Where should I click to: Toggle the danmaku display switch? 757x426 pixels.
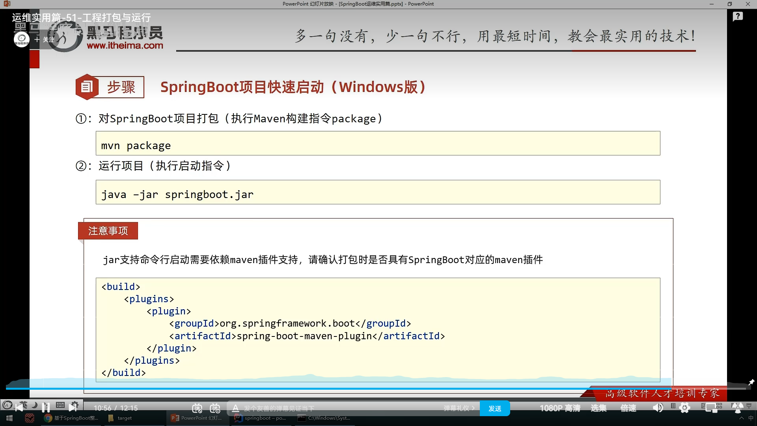197,408
